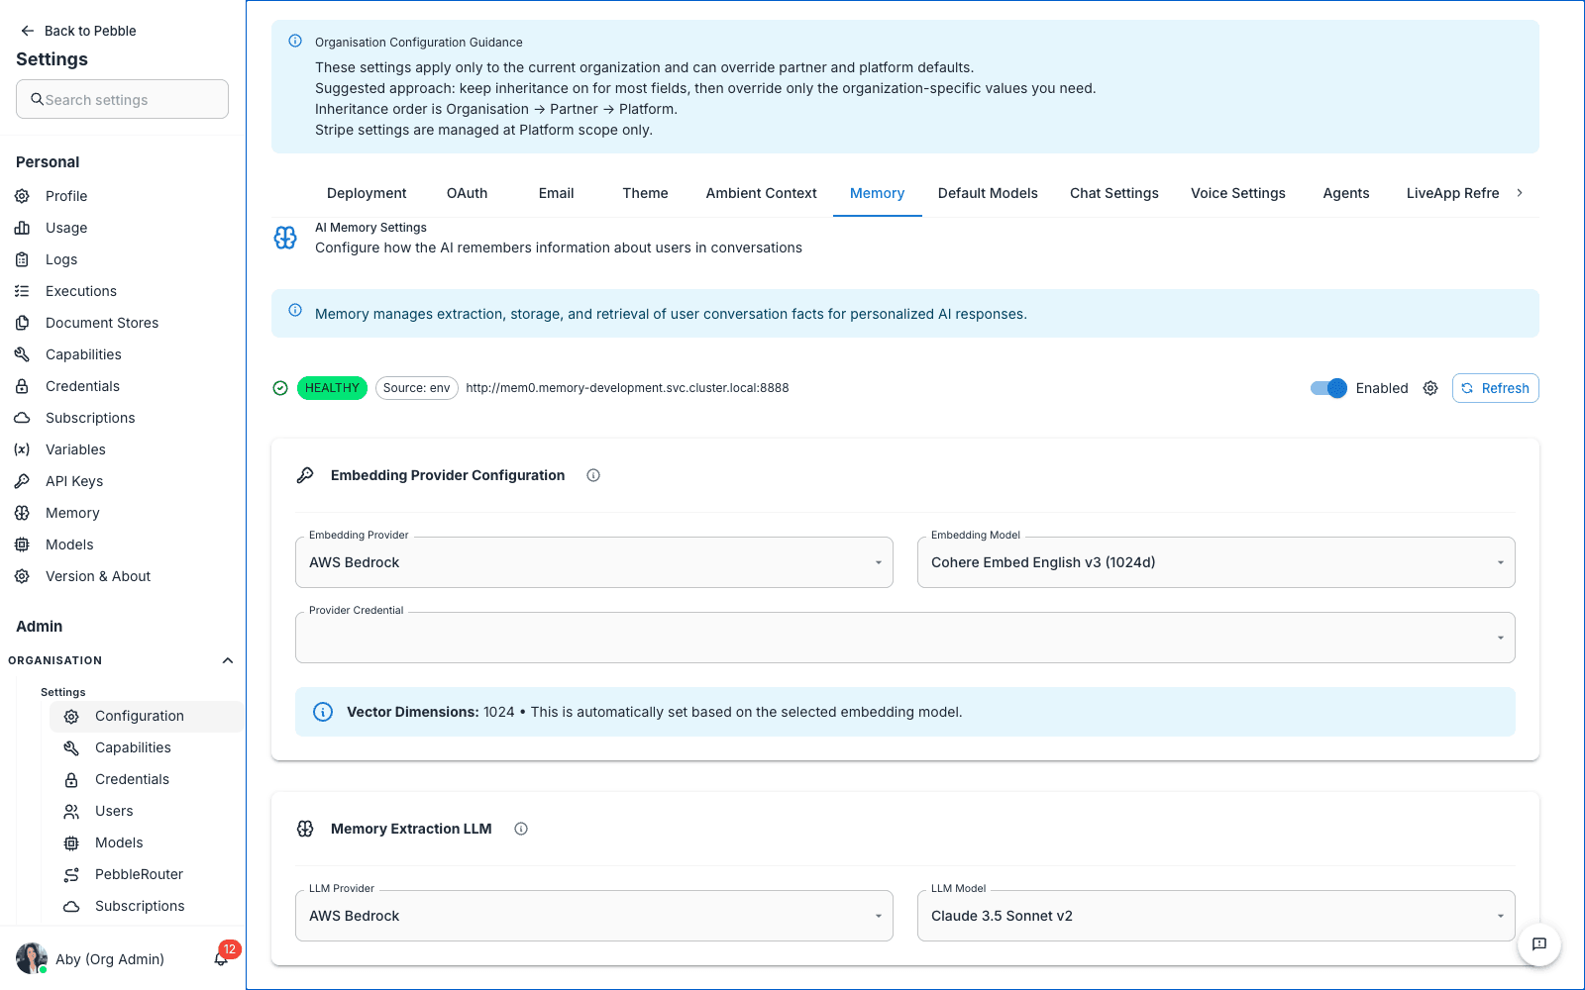This screenshot has height=990, width=1585.
Task: Click the Refresh button
Action: 1495,388
